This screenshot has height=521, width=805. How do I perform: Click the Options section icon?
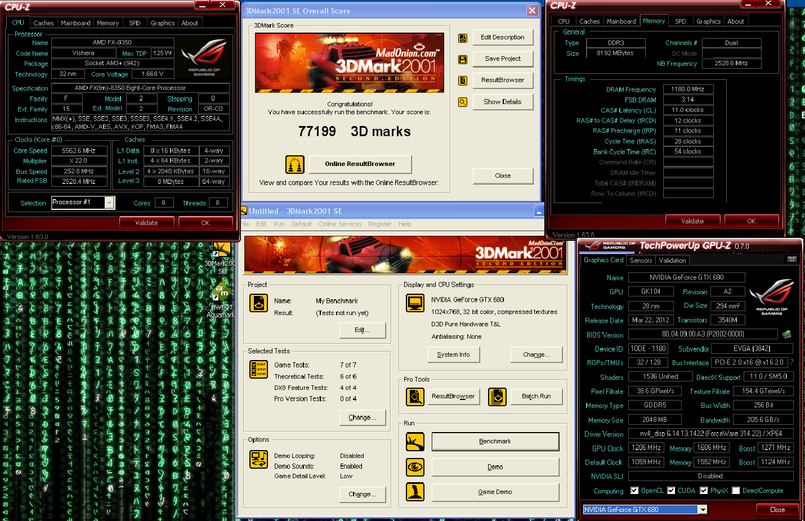[x=258, y=459]
